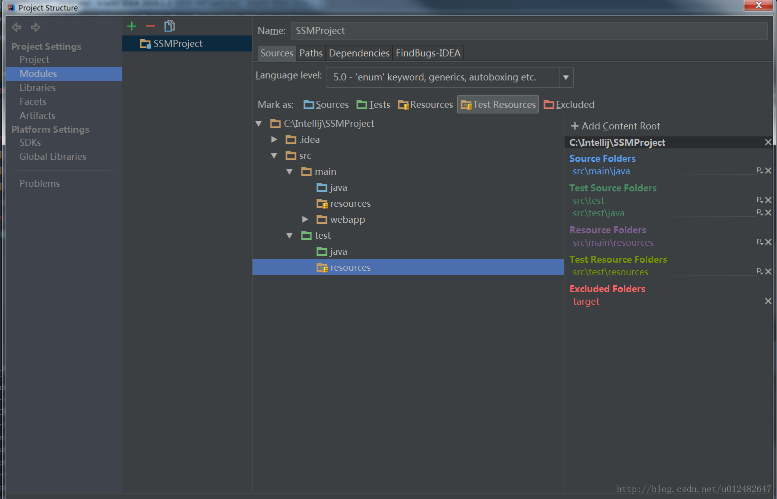Click the excluded target folder link
777x499 pixels.
pos(586,301)
